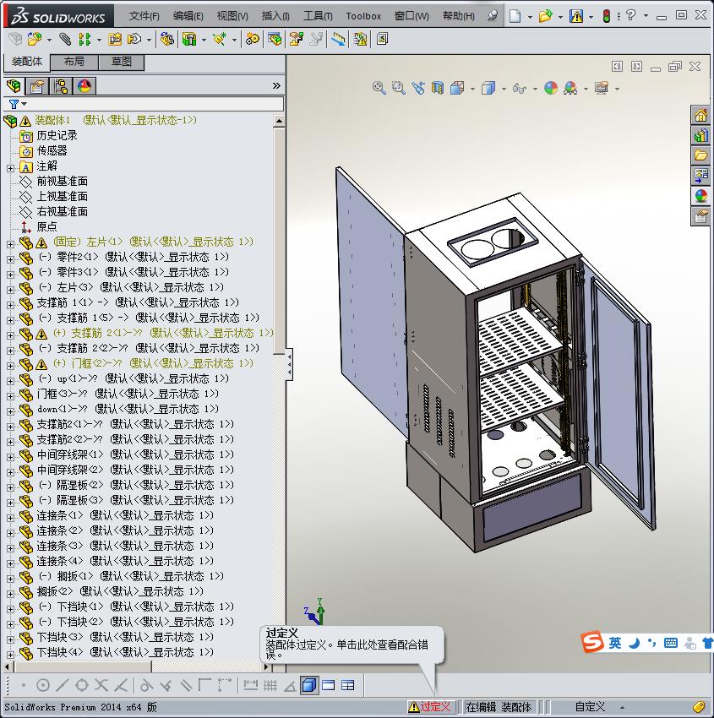This screenshot has height=718, width=714.
Task: Open the Hide/Show Items glasses icon
Action: coord(520,88)
